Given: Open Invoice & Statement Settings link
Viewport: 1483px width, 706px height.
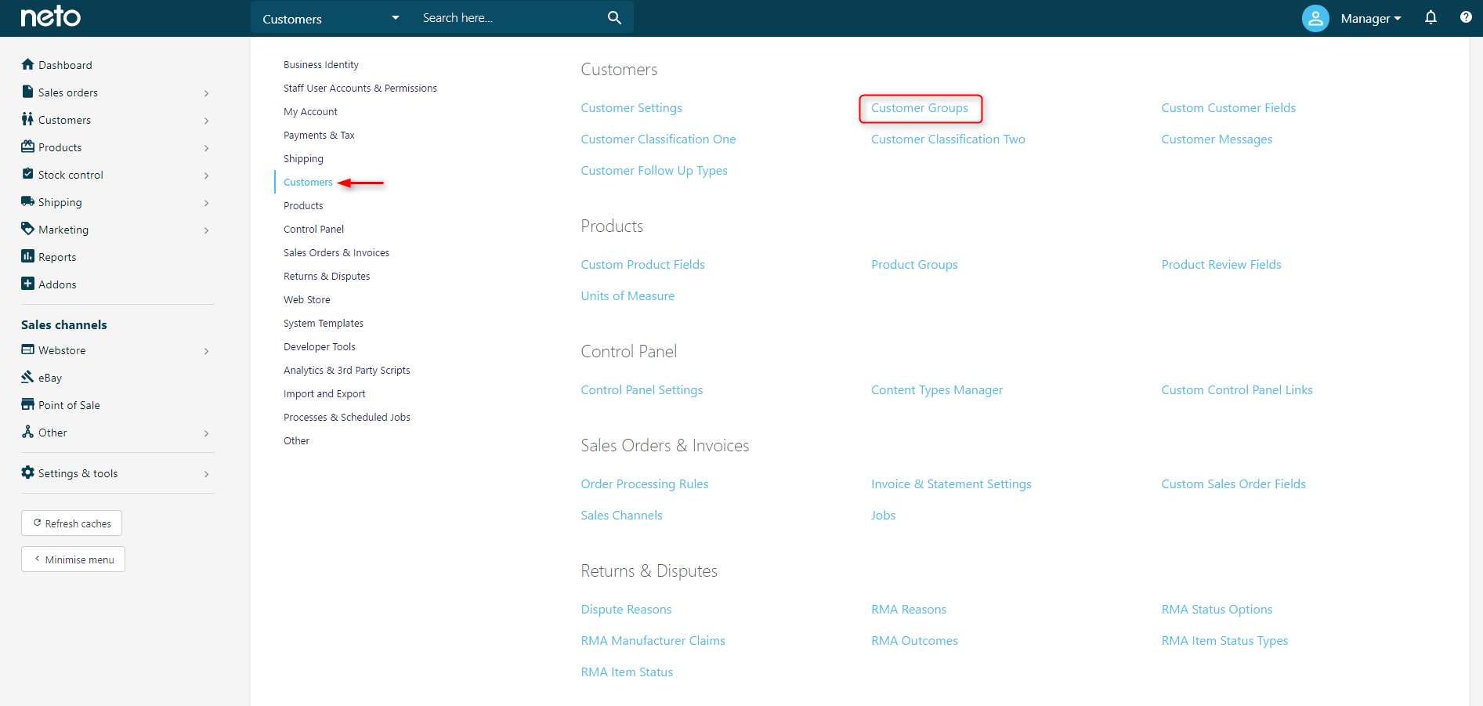Looking at the screenshot, I should pos(951,484).
